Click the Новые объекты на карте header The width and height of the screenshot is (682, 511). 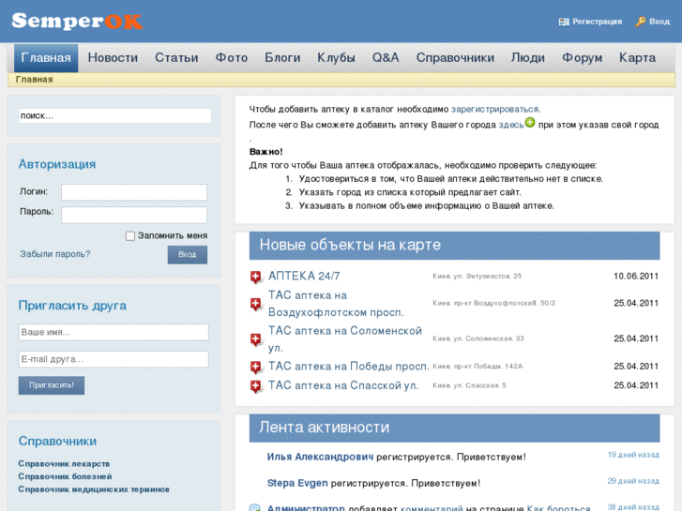(x=455, y=246)
